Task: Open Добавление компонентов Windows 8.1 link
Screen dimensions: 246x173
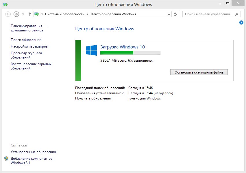Action: (32, 161)
